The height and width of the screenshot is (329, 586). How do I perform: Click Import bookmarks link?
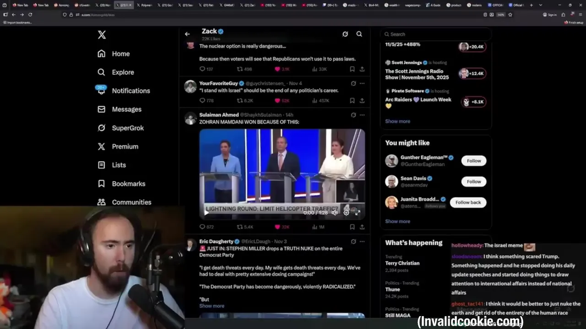tap(17, 22)
